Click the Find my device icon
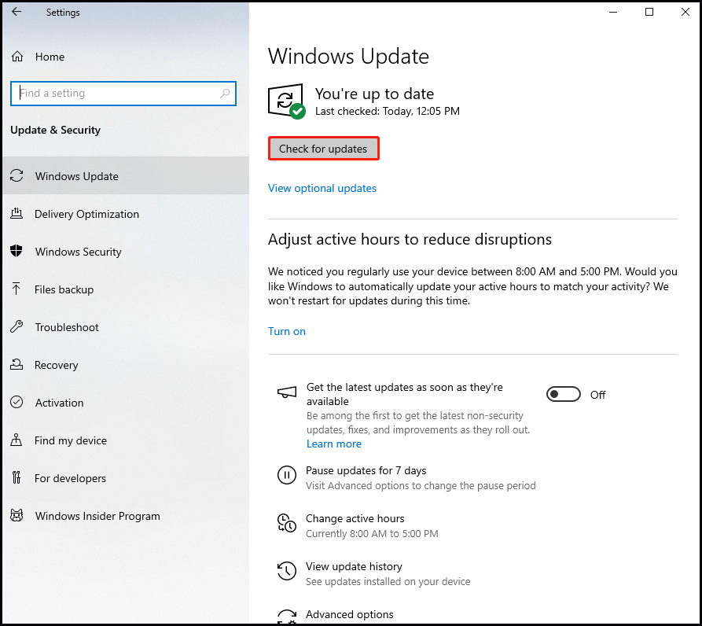 point(17,440)
